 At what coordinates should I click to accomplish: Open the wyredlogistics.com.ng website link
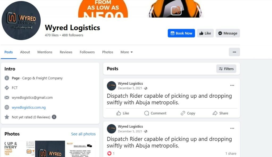[29, 108]
